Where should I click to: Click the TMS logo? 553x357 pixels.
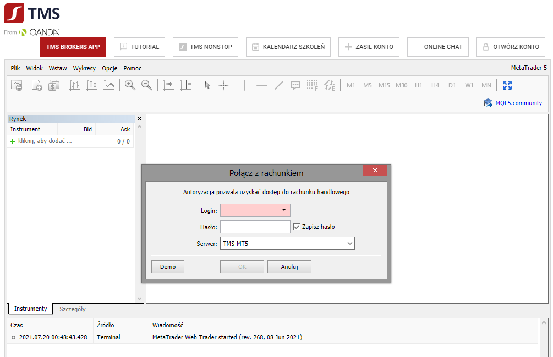click(x=32, y=13)
